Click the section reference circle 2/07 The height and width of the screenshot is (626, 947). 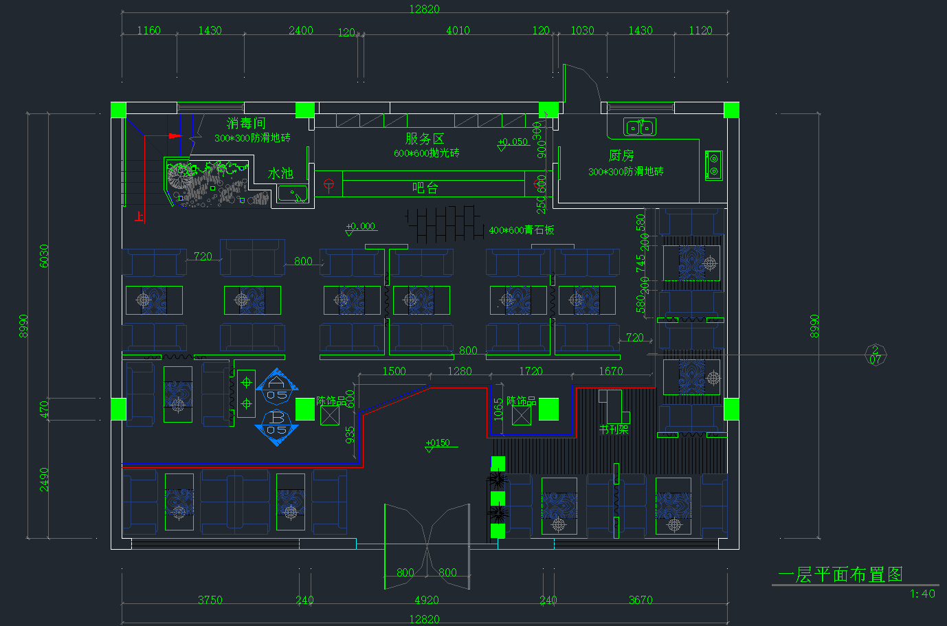click(875, 355)
